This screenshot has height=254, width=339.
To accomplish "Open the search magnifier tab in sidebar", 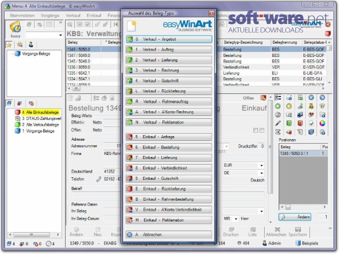I will point(20,45).
